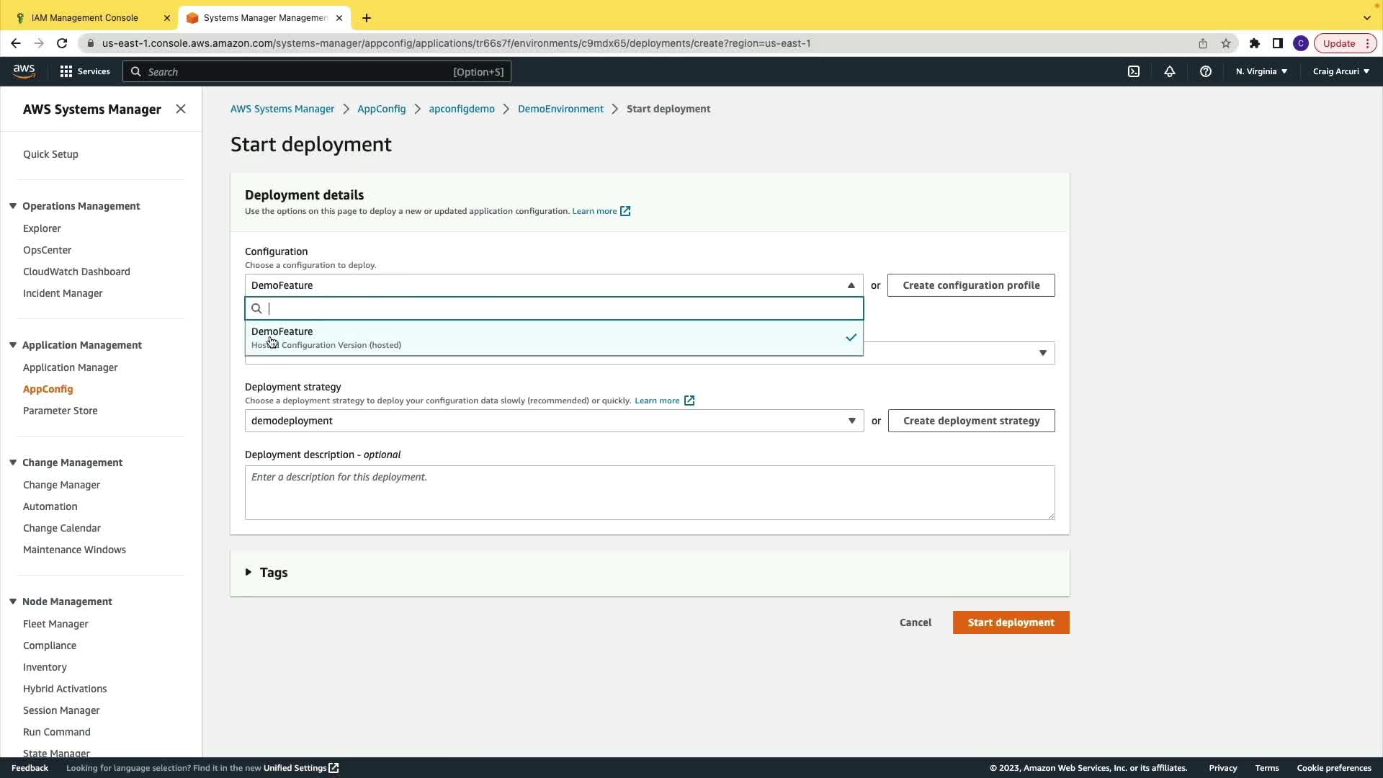Open the demodeployment strategy dropdown
This screenshot has height=778, width=1383.
coord(553,421)
